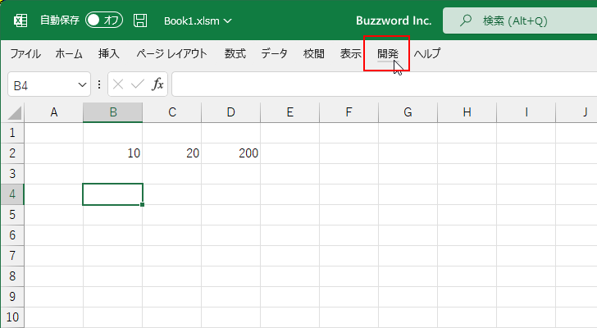Click cell C2 containing 20
Viewport: 597px width, 328px height.
(172, 153)
